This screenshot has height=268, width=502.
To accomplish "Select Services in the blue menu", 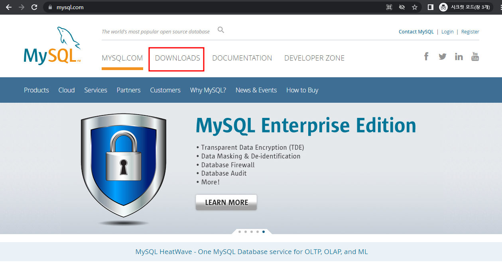I will 96,90.
